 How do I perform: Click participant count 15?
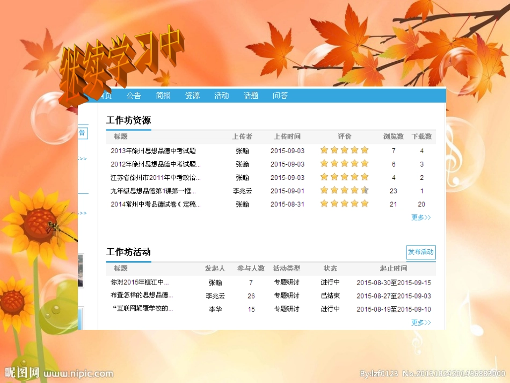(251, 309)
